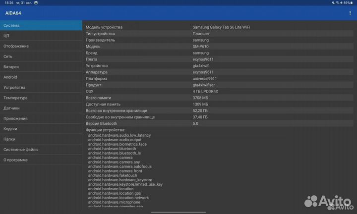Select the Версия Bluetooth row label
Screen dimensions: 357x214
coord(101,123)
